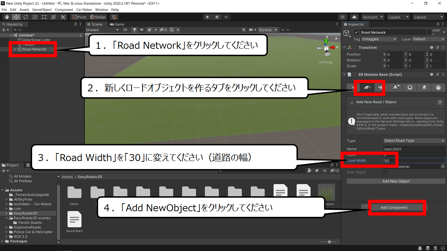Select the Scale tool

(35, 17)
